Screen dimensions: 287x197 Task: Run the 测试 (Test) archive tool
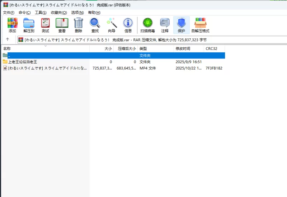pyautogui.click(x=45, y=25)
